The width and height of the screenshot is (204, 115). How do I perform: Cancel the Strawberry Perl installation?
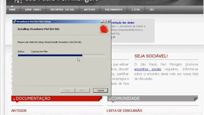click(x=100, y=90)
